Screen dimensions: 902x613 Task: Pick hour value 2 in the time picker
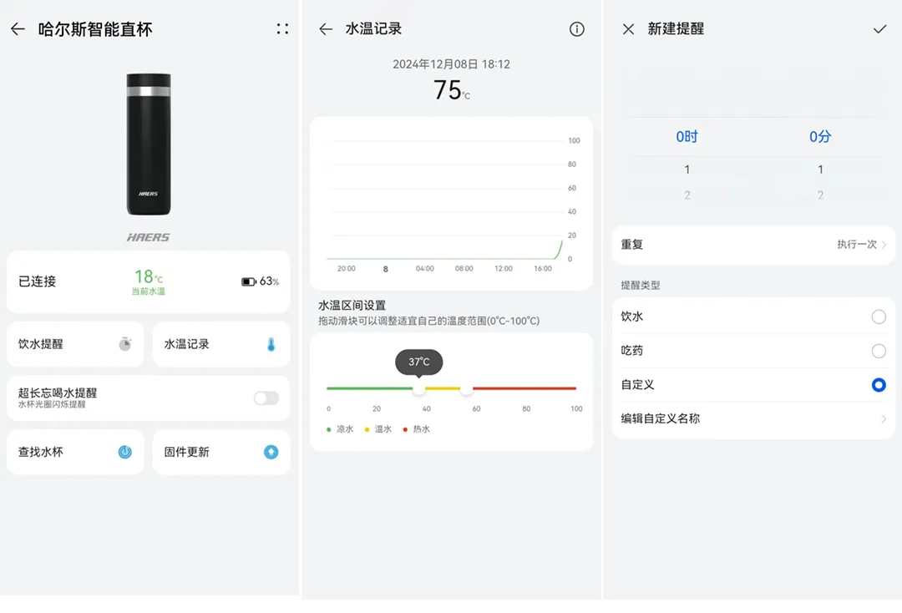point(687,195)
